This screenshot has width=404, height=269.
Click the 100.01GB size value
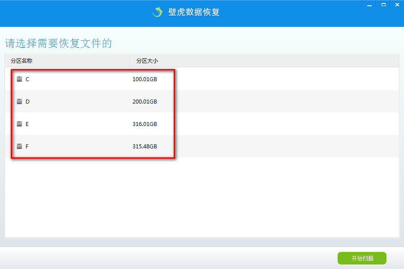click(x=145, y=79)
